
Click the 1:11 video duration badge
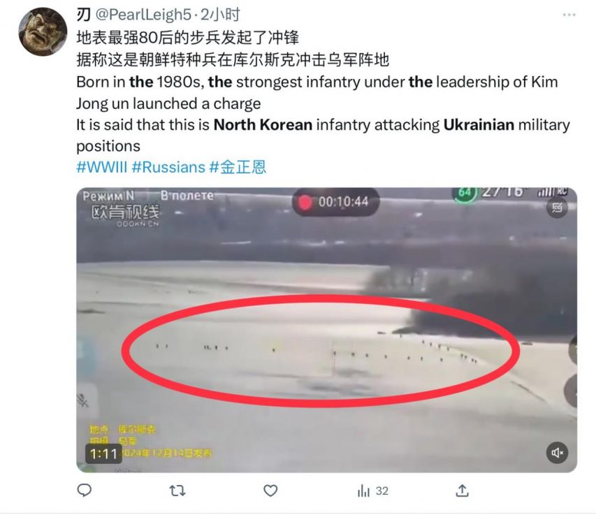tap(103, 454)
